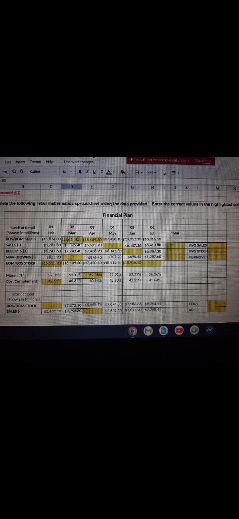Open the horizontal align tool
Image resolution: width=239 pixels, height=519 pixels.
pos(175,172)
